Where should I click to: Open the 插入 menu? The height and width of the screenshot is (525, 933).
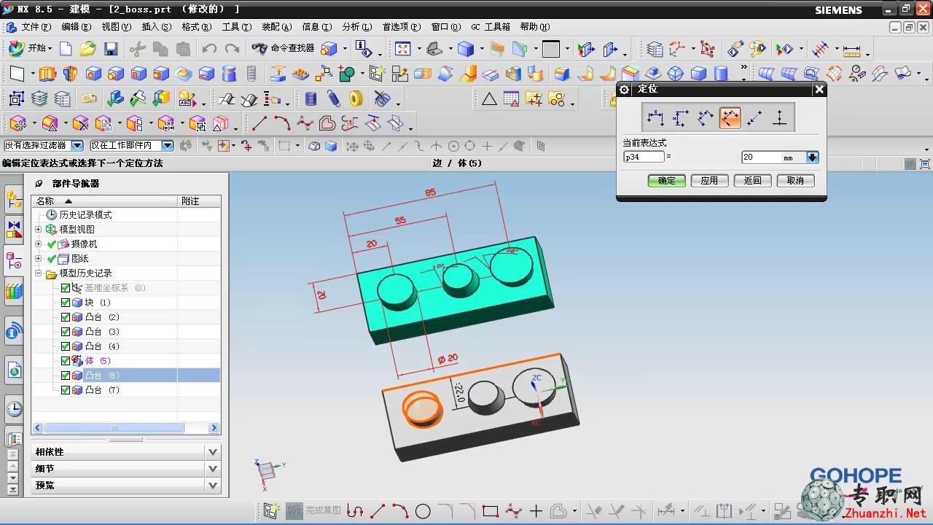click(157, 27)
